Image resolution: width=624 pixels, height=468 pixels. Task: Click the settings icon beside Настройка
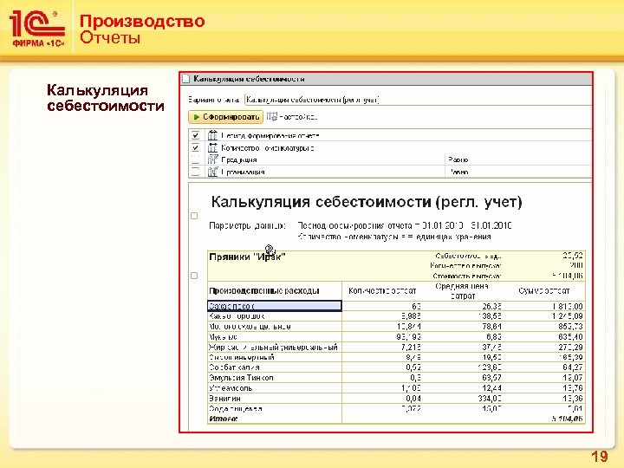pos(272,117)
